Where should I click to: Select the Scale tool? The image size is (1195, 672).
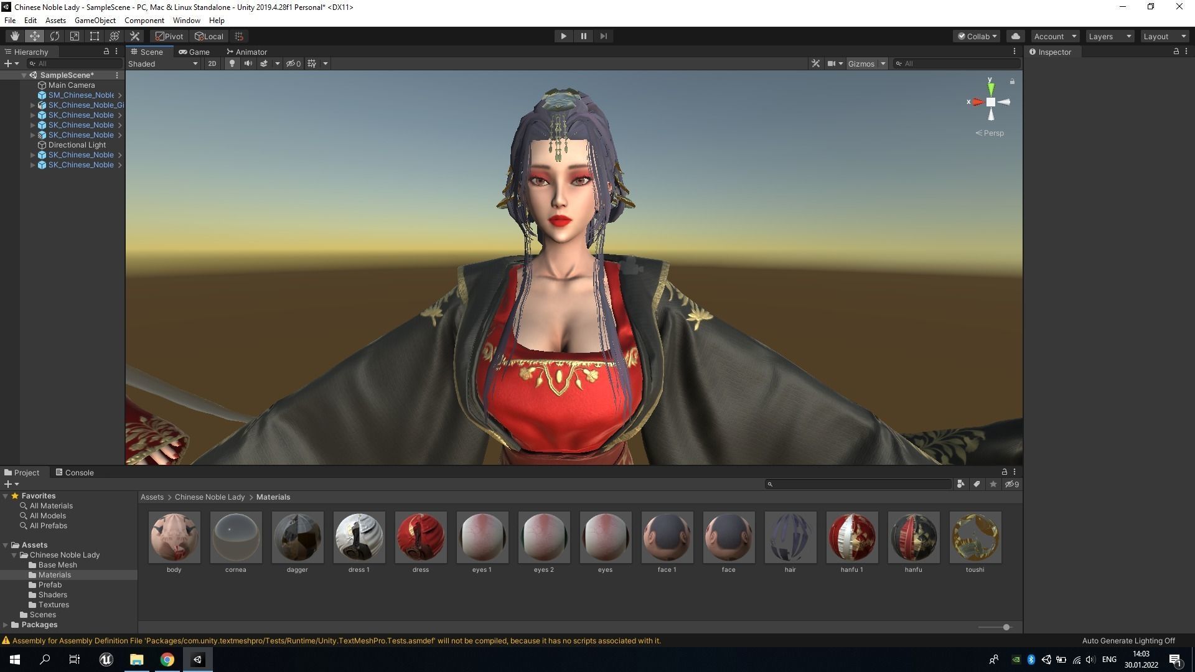pyautogui.click(x=74, y=36)
